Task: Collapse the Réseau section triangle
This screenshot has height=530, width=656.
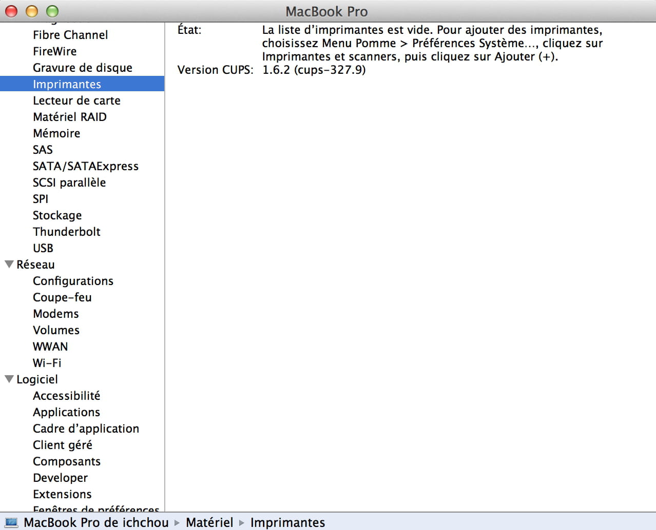Action: tap(9, 264)
